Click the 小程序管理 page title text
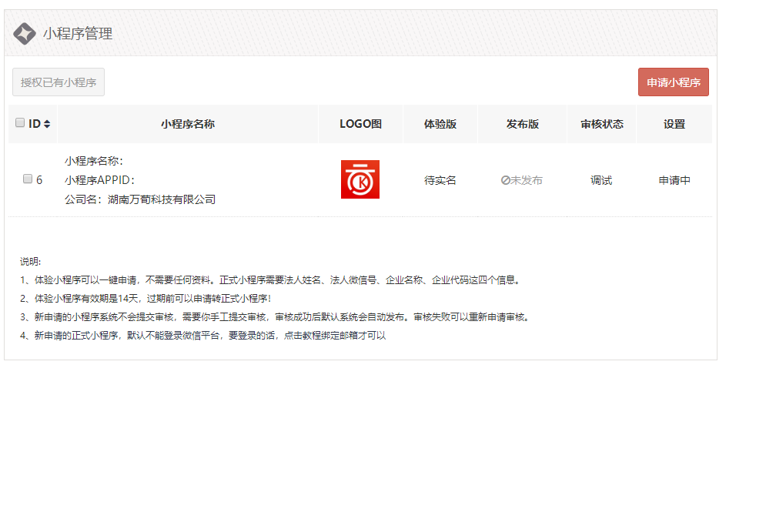Image resolution: width=766 pixels, height=522 pixels. (78, 34)
